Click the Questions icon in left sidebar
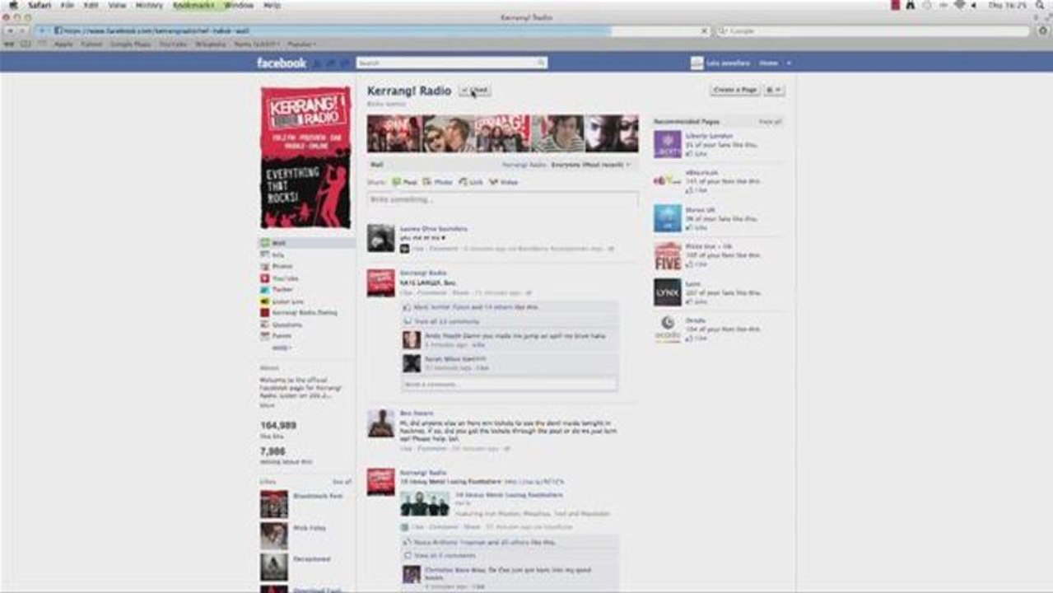This screenshot has width=1053, height=593. pos(264,325)
